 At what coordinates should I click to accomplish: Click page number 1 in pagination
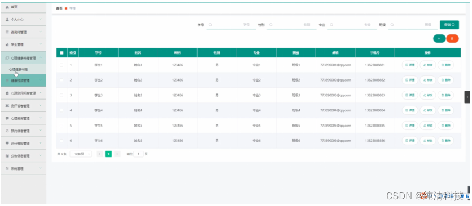[x=108, y=154]
